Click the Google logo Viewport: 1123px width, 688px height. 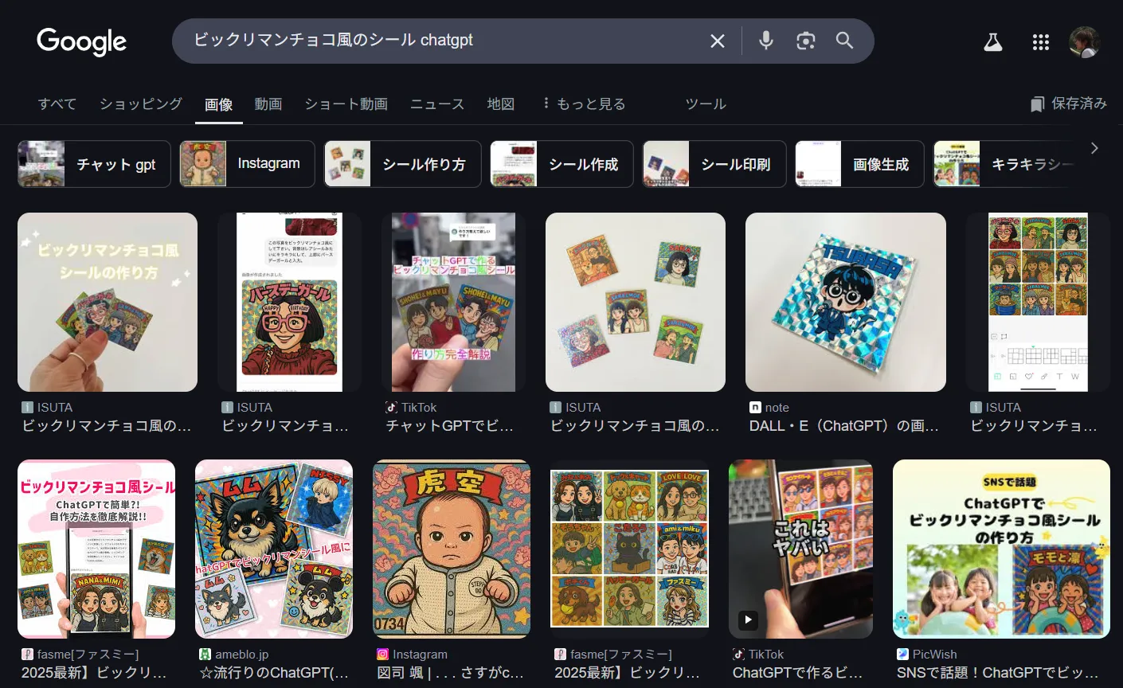tap(81, 41)
